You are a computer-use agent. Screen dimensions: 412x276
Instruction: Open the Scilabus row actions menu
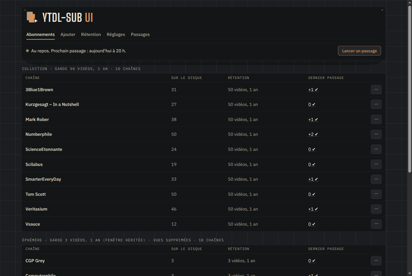coord(376,164)
